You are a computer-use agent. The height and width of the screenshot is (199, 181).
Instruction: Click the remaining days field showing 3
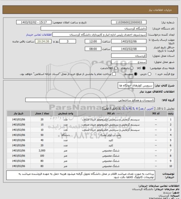68,41
